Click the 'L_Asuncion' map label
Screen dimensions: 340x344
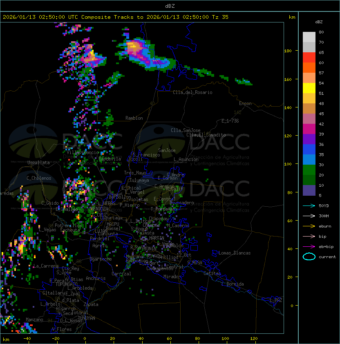tap(186, 159)
